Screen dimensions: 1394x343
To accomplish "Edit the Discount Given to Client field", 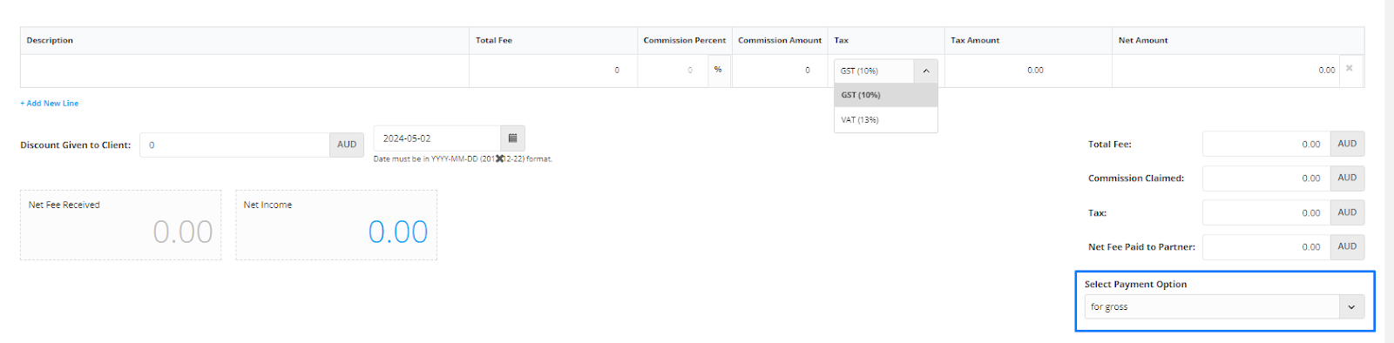I will coord(234,145).
